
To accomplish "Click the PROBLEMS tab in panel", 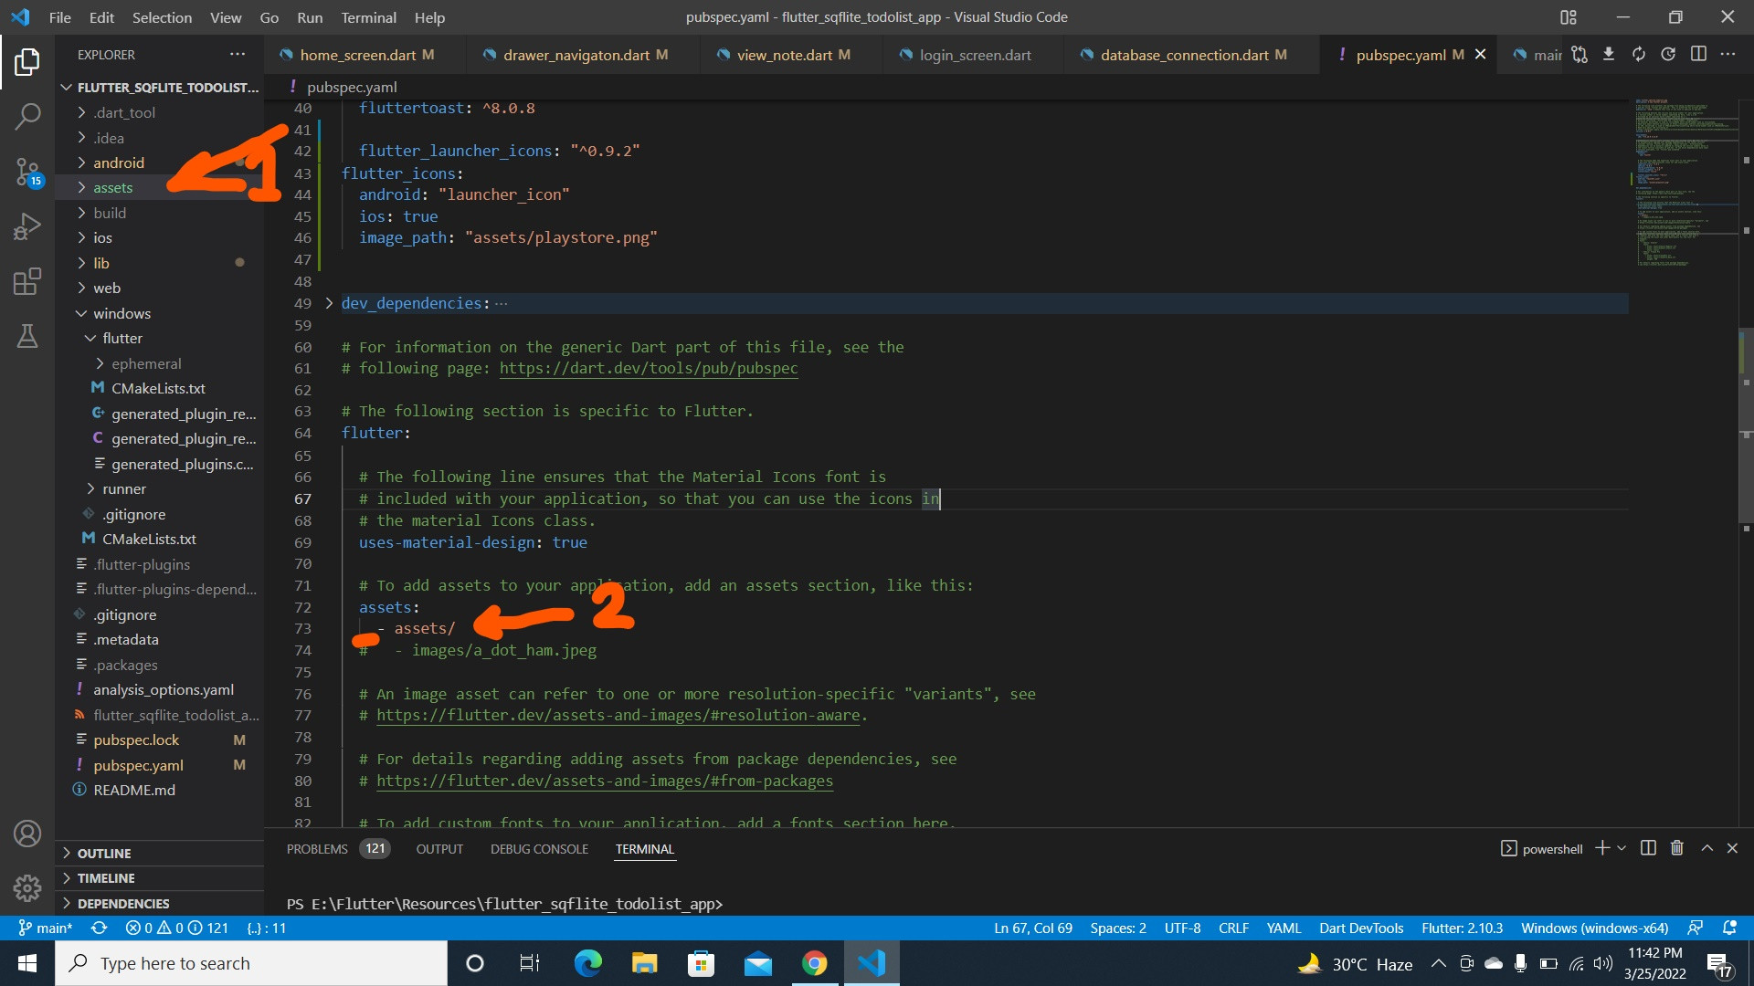I will 317,849.
